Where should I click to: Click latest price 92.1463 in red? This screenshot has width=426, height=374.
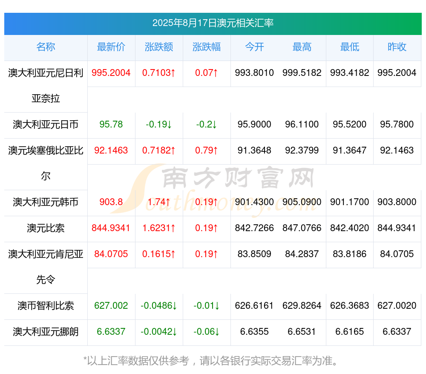click(111, 151)
